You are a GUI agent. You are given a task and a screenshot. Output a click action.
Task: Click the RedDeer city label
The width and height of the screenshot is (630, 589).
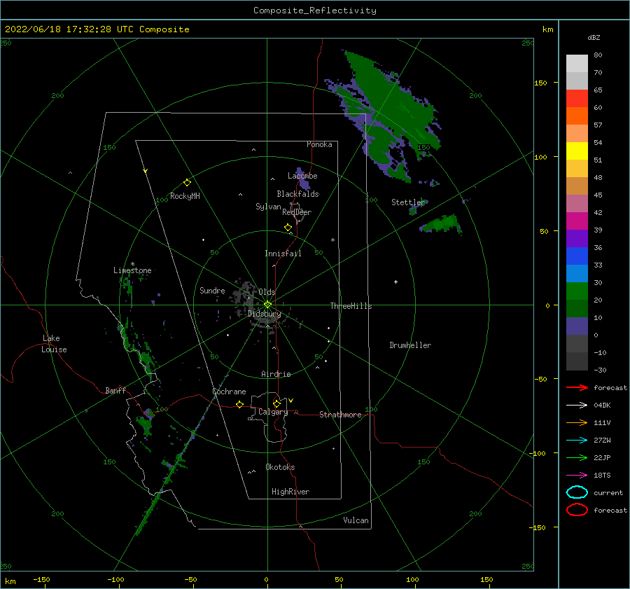[297, 212]
